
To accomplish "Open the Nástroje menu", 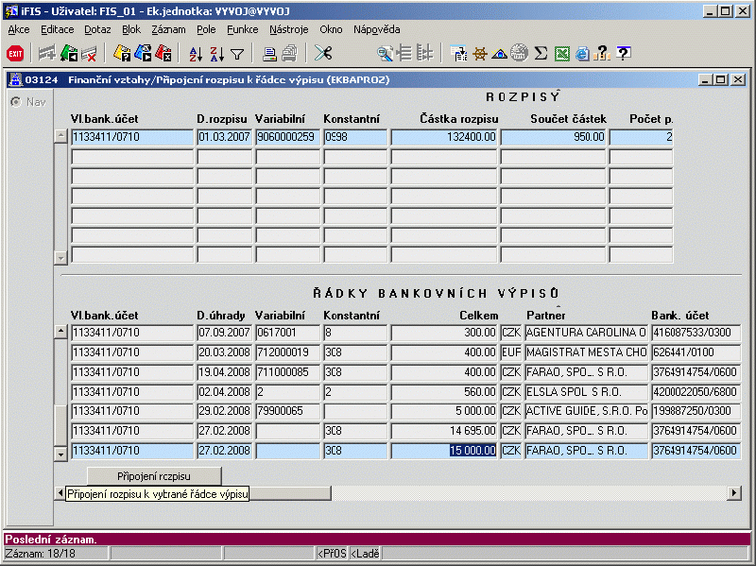I will pos(289,29).
